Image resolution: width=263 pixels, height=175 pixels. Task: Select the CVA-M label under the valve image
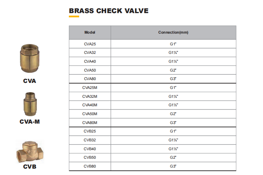coord(29,122)
